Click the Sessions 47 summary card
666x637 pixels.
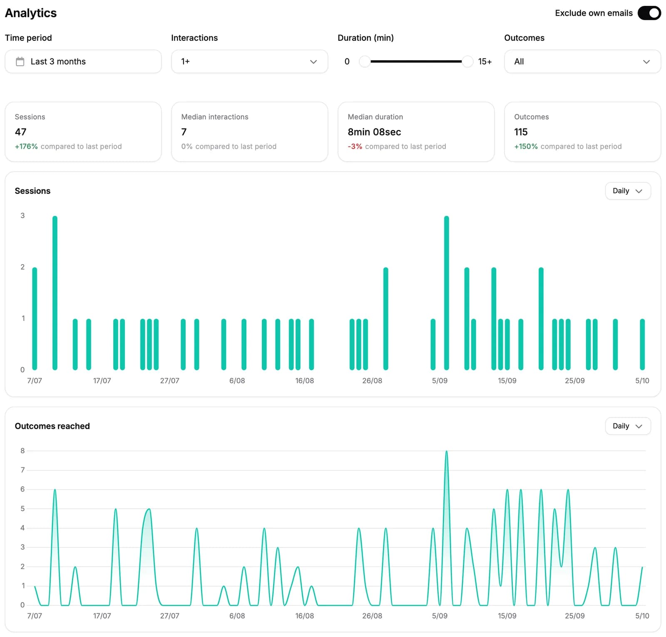point(83,132)
